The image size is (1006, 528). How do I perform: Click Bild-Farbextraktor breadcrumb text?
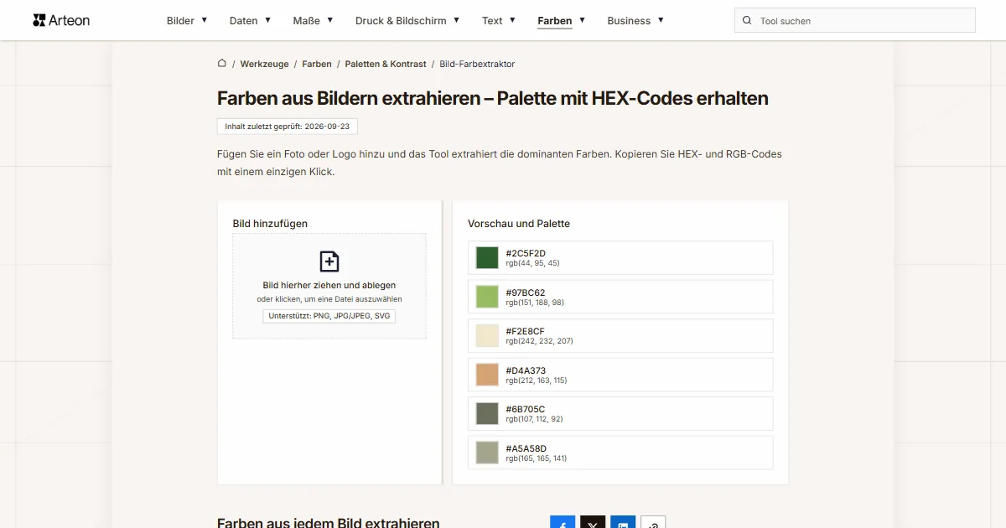coord(477,64)
